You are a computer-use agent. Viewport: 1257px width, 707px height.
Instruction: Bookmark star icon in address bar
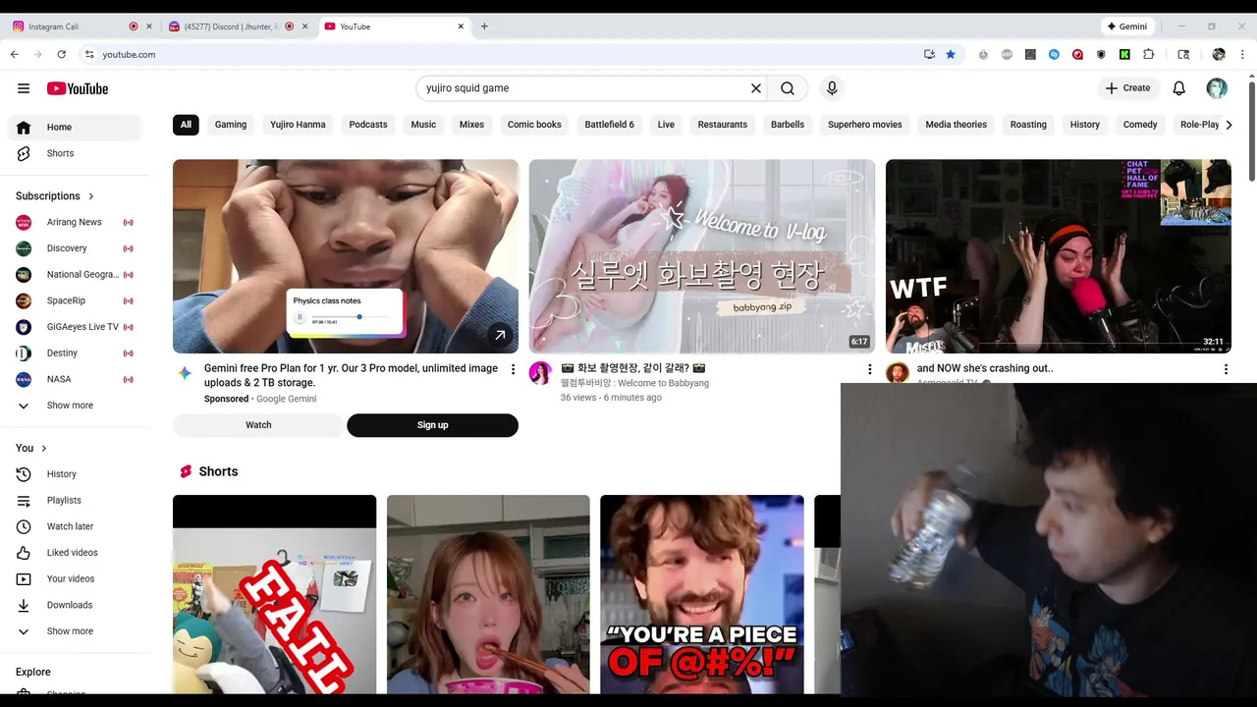[951, 54]
